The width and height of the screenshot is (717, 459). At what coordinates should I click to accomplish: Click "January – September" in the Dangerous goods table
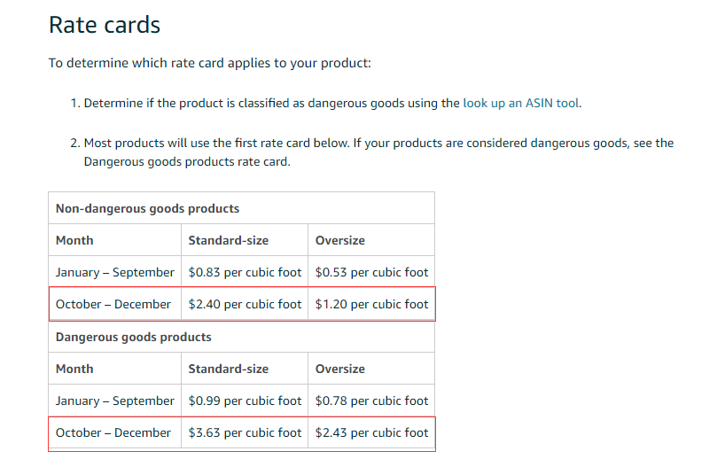115,401
